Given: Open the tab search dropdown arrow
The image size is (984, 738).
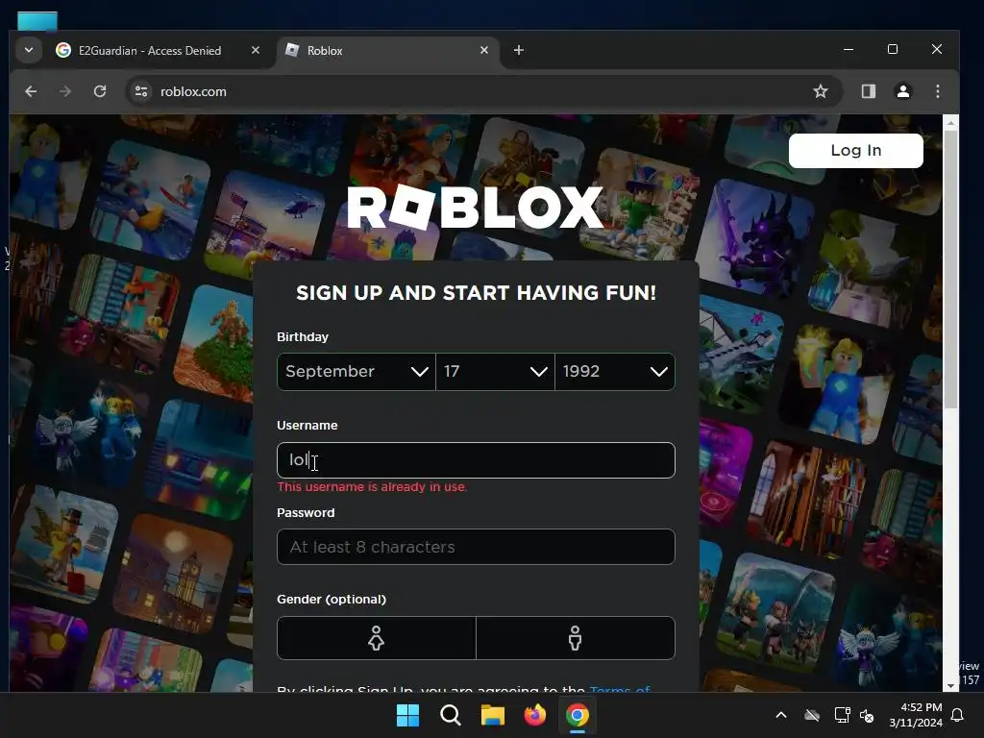Looking at the screenshot, I should pos(29,50).
